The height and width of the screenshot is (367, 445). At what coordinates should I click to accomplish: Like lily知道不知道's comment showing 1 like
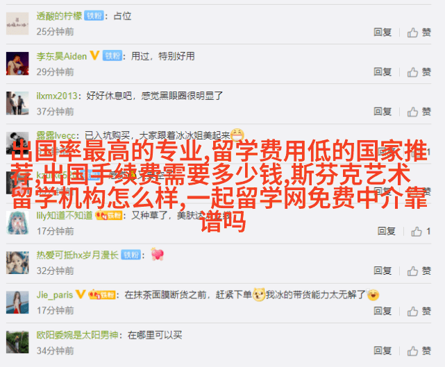[x=421, y=232]
